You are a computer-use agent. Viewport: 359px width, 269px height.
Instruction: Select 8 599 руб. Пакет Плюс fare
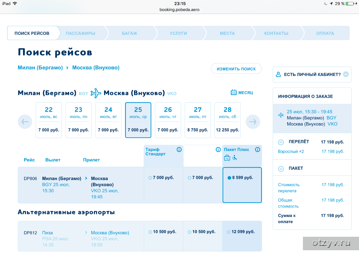pyautogui.click(x=229, y=178)
